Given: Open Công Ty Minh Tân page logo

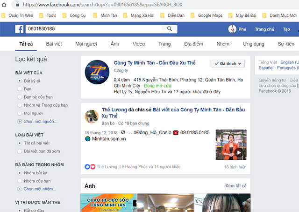Looking at the screenshot, I should point(97,72).
